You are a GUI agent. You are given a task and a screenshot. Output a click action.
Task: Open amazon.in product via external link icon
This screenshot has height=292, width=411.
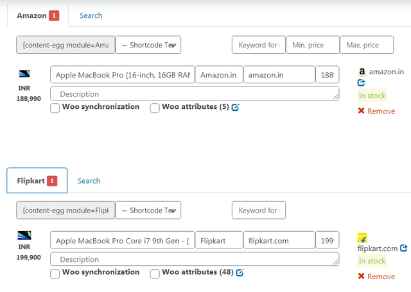pyautogui.click(x=361, y=83)
